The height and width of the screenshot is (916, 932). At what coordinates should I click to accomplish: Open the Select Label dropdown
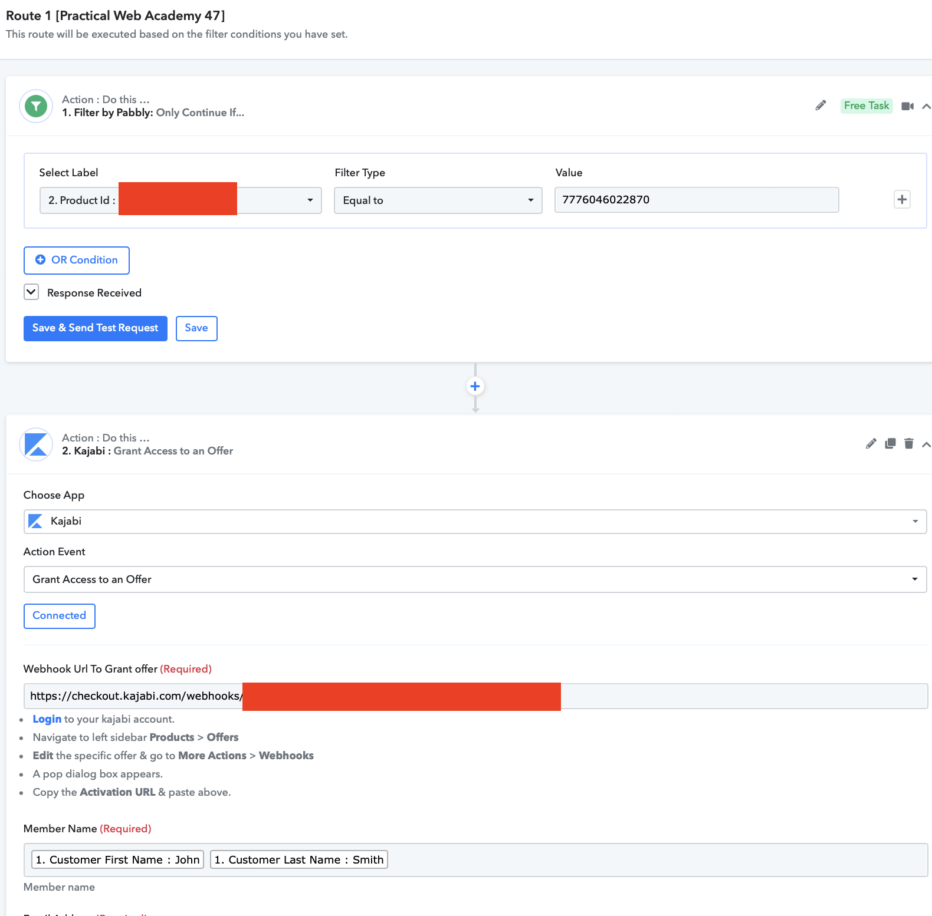point(181,200)
